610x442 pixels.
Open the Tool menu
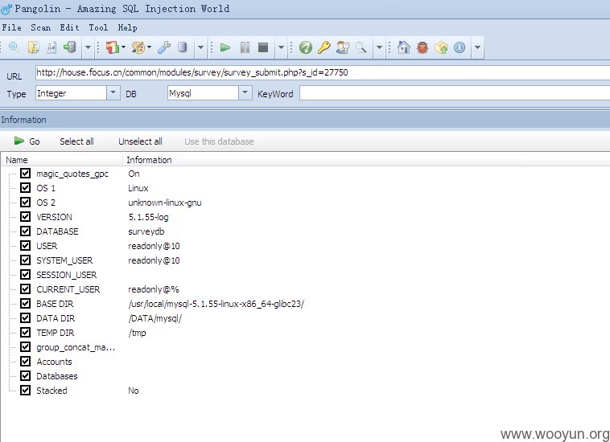[98, 27]
